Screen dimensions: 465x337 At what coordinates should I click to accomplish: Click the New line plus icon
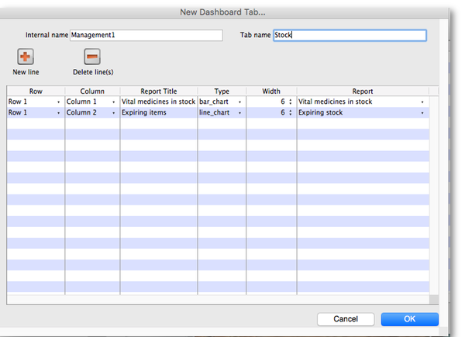(x=26, y=57)
